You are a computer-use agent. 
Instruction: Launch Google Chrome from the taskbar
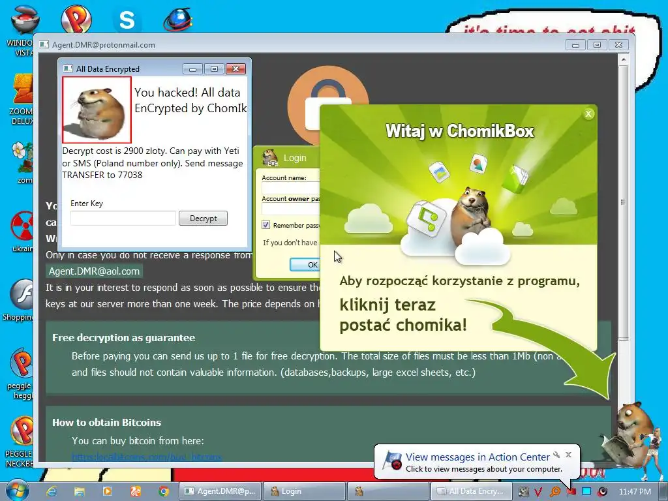pyautogui.click(x=164, y=491)
